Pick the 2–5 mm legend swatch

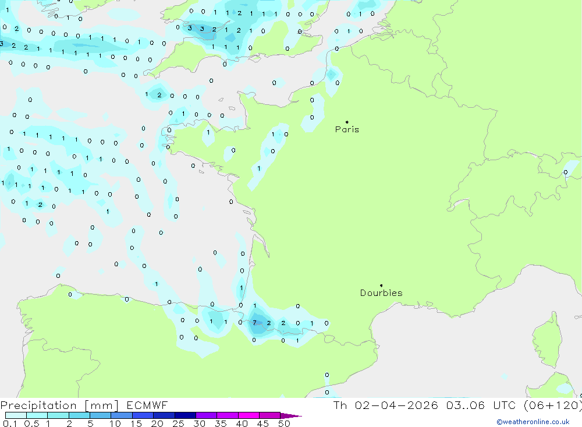(x=79, y=415)
